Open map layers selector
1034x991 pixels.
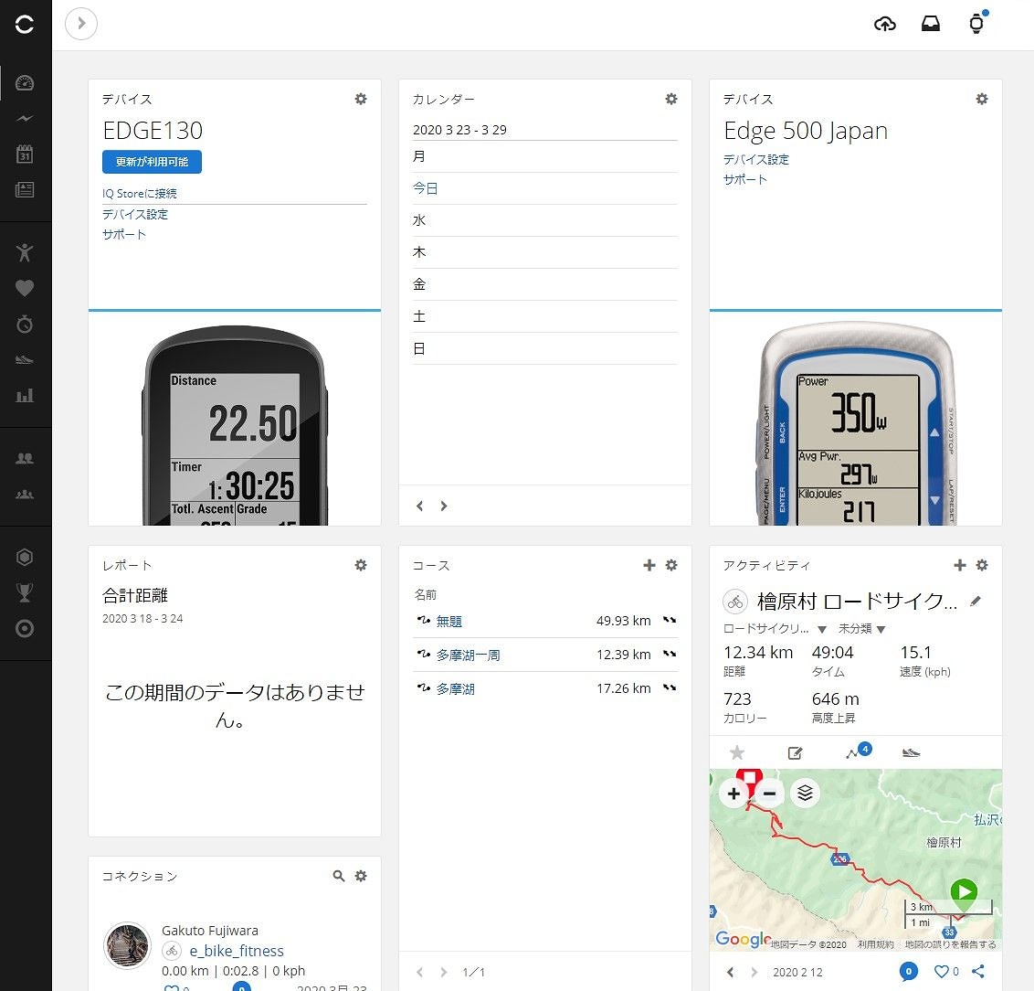pos(805,793)
